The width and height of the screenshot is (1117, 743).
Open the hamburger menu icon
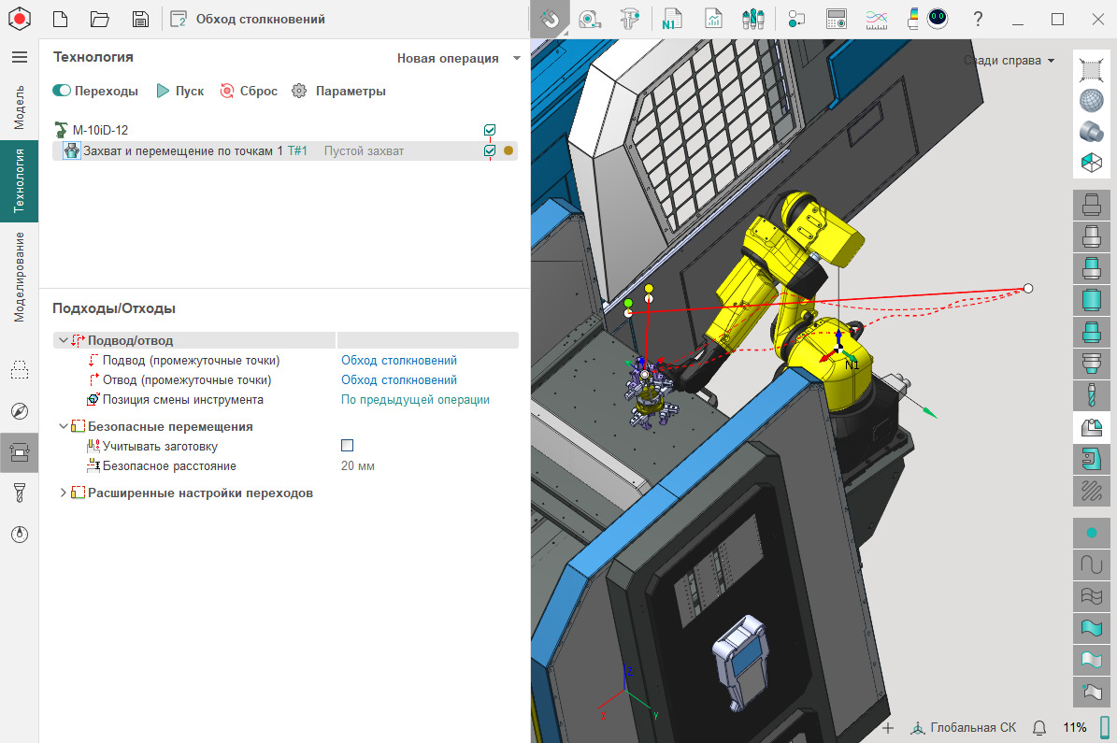pyautogui.click(x=19, y=57)
